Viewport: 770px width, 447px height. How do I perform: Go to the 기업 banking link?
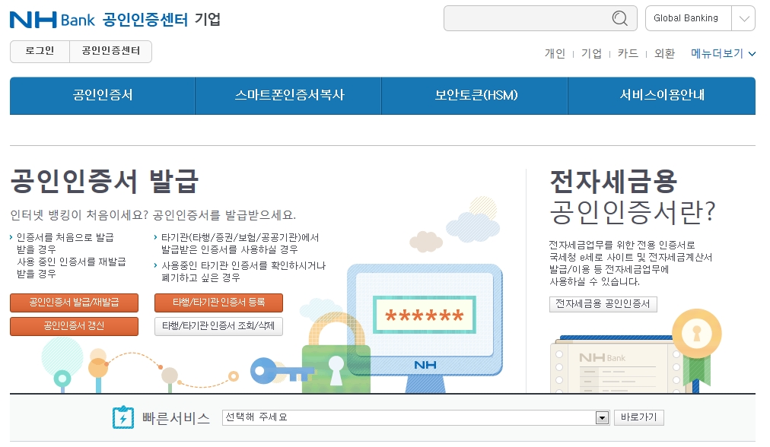point(592,53)
